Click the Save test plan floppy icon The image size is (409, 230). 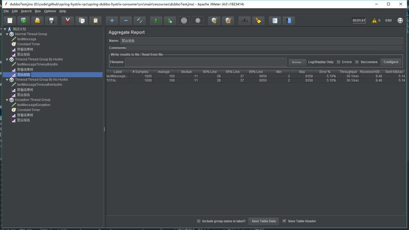click(51, 20)
